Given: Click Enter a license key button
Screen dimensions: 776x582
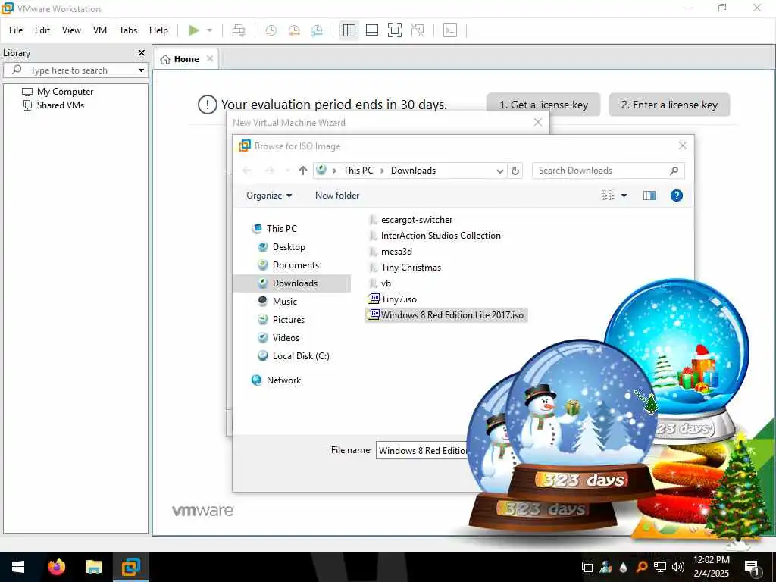Looking at the screenshot, I should (x=669, y=105).
